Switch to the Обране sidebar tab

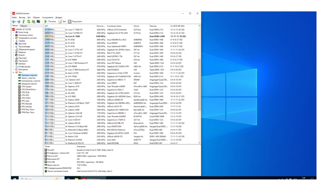pos(23,26)
